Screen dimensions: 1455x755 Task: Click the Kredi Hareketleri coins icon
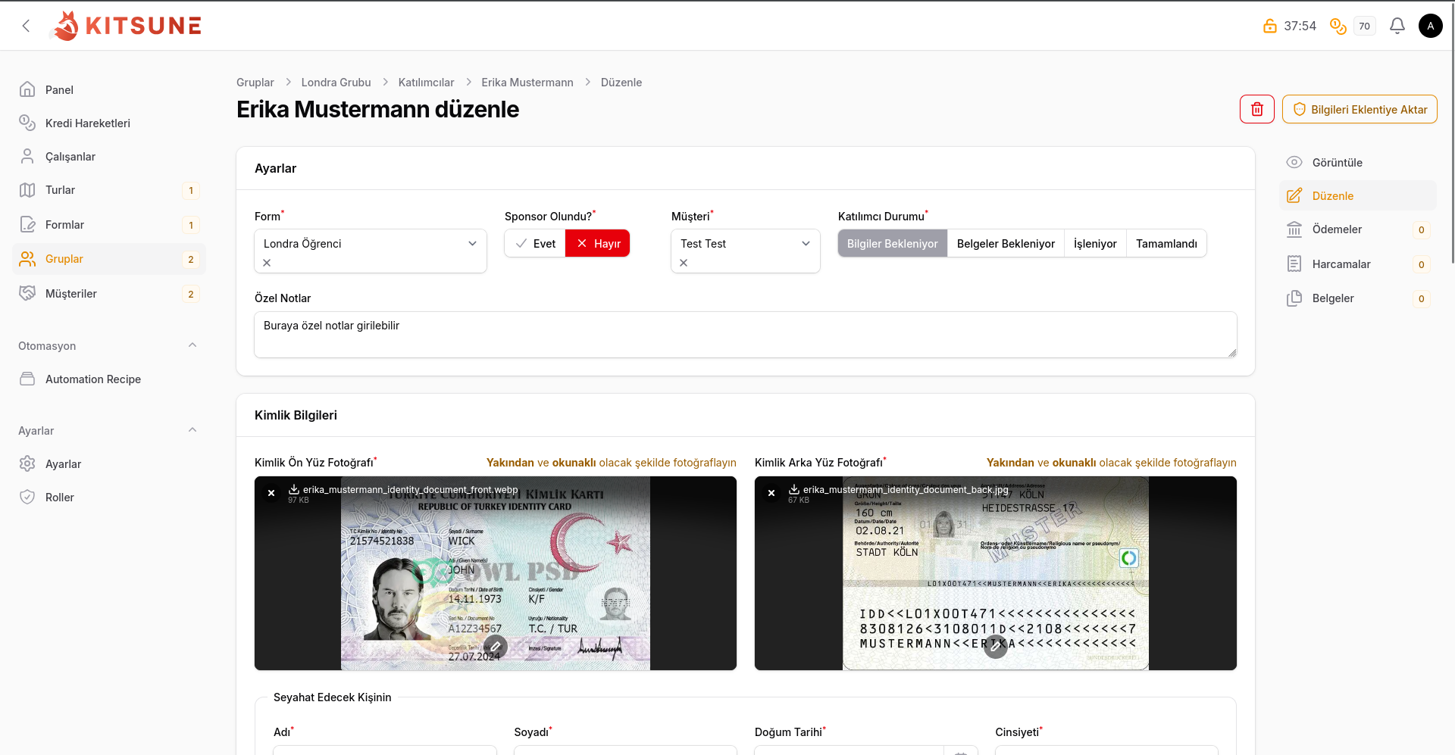tap(27, 123)
